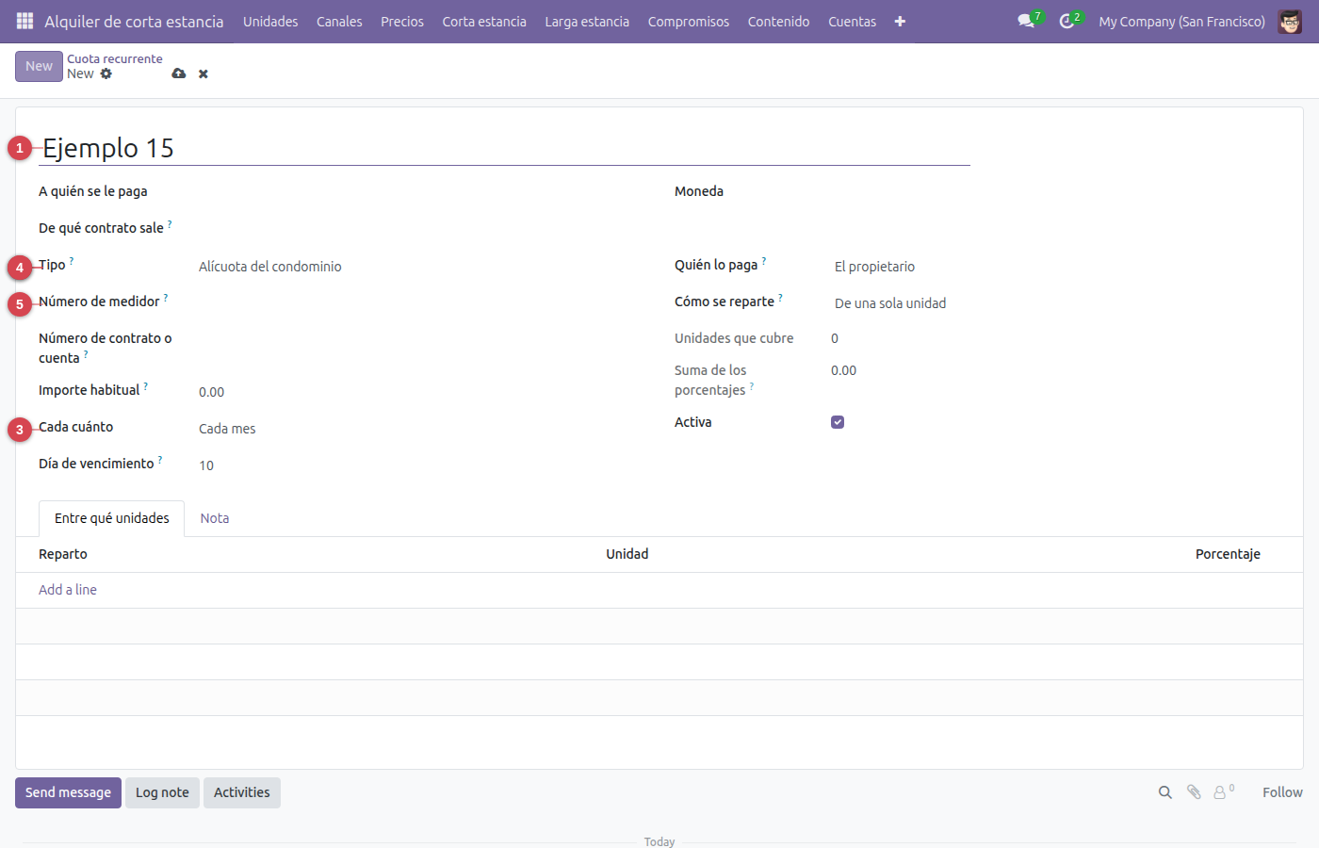The image size is (1319, 848).
Task: Show help tooltip for Quién lo paga
Action: click(x=764, y=261)
